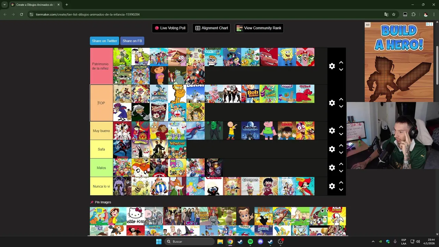The width and height of the screenshot is (439, 247).
Task: Move the Safa row up
Action: 341,145
